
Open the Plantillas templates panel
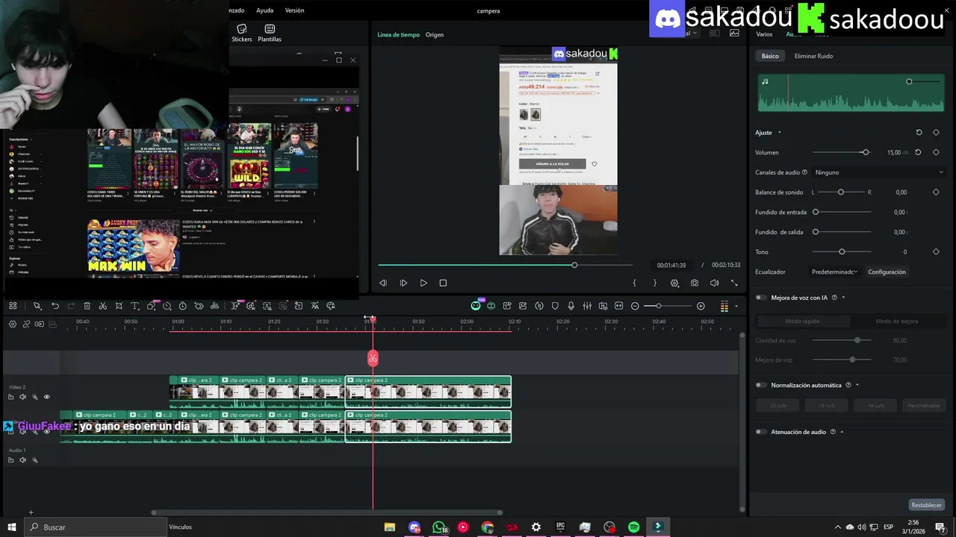pos(270,34)
